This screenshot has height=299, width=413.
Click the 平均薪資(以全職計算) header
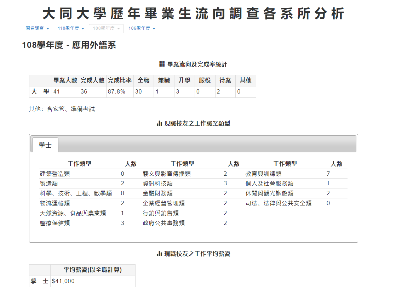pos(93,270)
